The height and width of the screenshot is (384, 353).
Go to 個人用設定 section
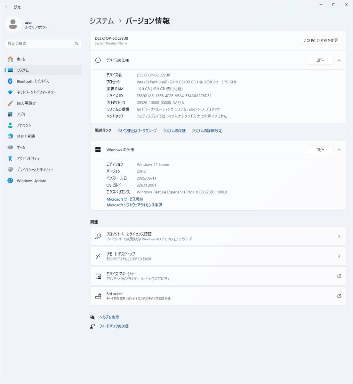[x=43, y=103]
